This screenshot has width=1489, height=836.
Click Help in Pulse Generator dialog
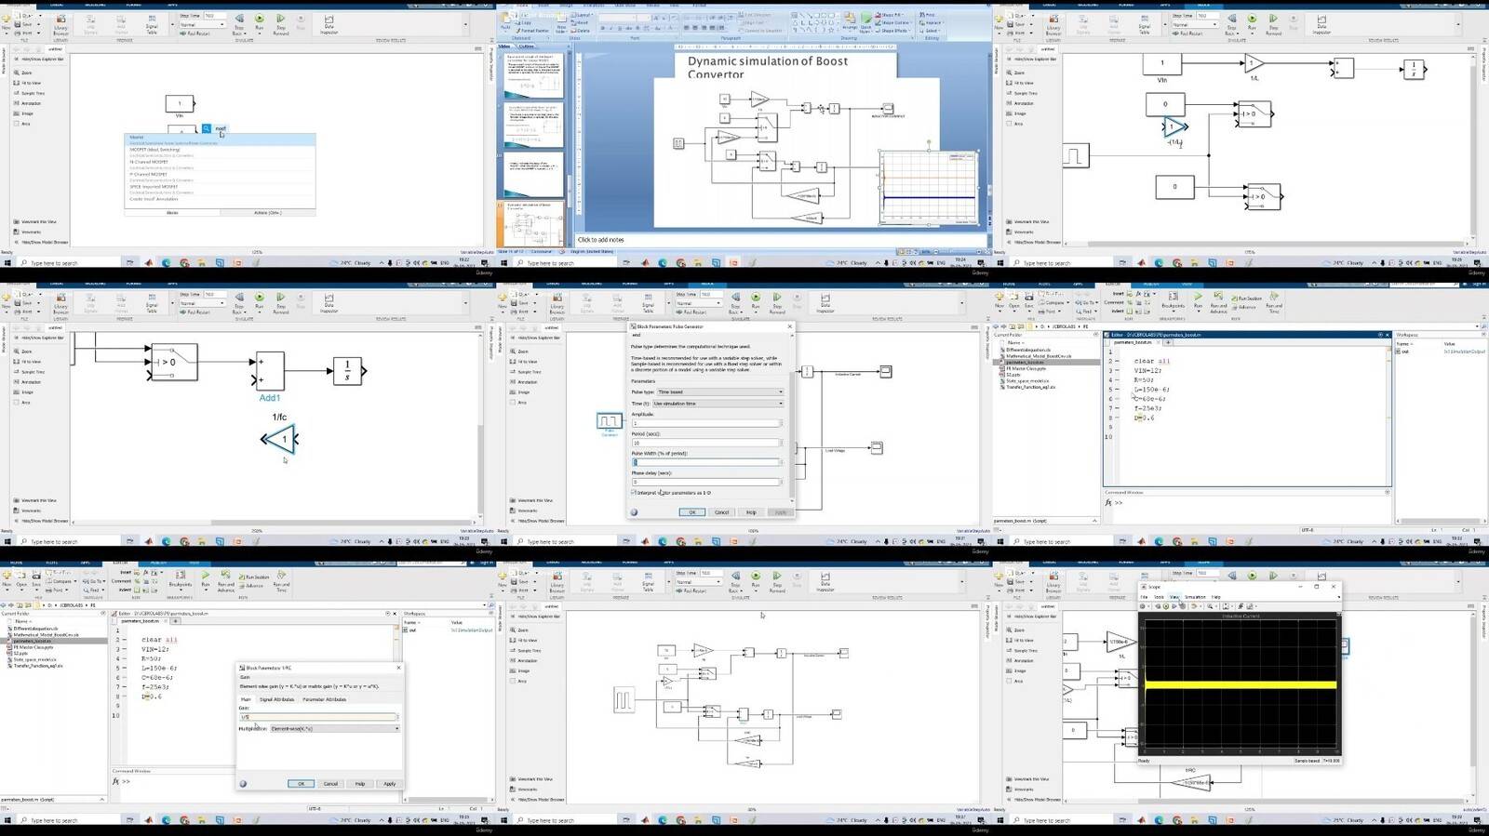pos(751,512)
